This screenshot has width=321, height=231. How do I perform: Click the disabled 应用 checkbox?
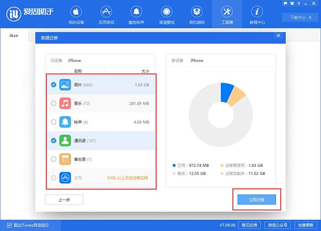tap(54, 178)
